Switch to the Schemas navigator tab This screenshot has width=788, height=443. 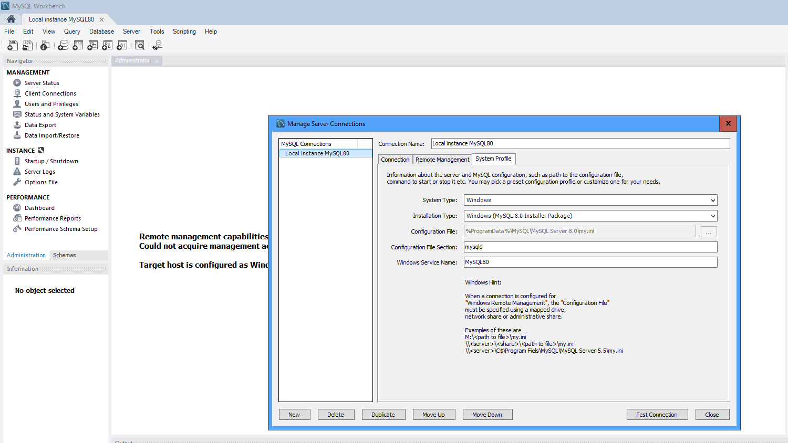pyautogui.click(x=64, y=255)
